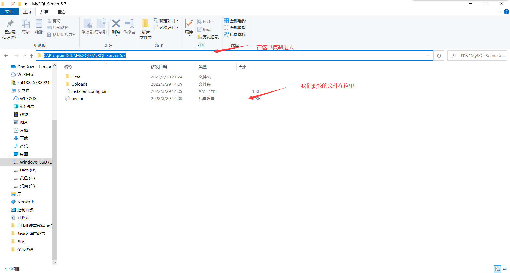Click Select None in ribbon
This screenshot has height=273, width=510.
(x=235, y=28)
